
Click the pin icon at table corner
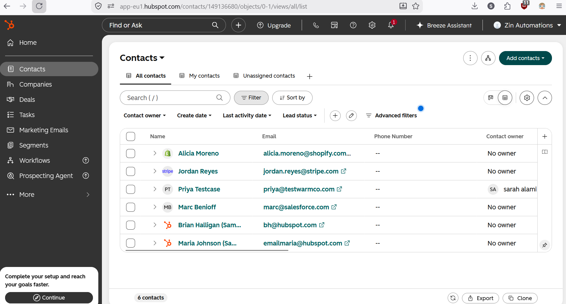click(x=545, y=245)
